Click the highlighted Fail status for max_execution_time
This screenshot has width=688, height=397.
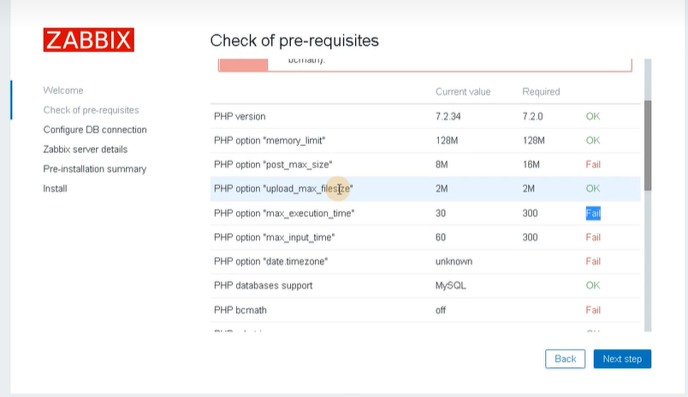pos(593,213)
